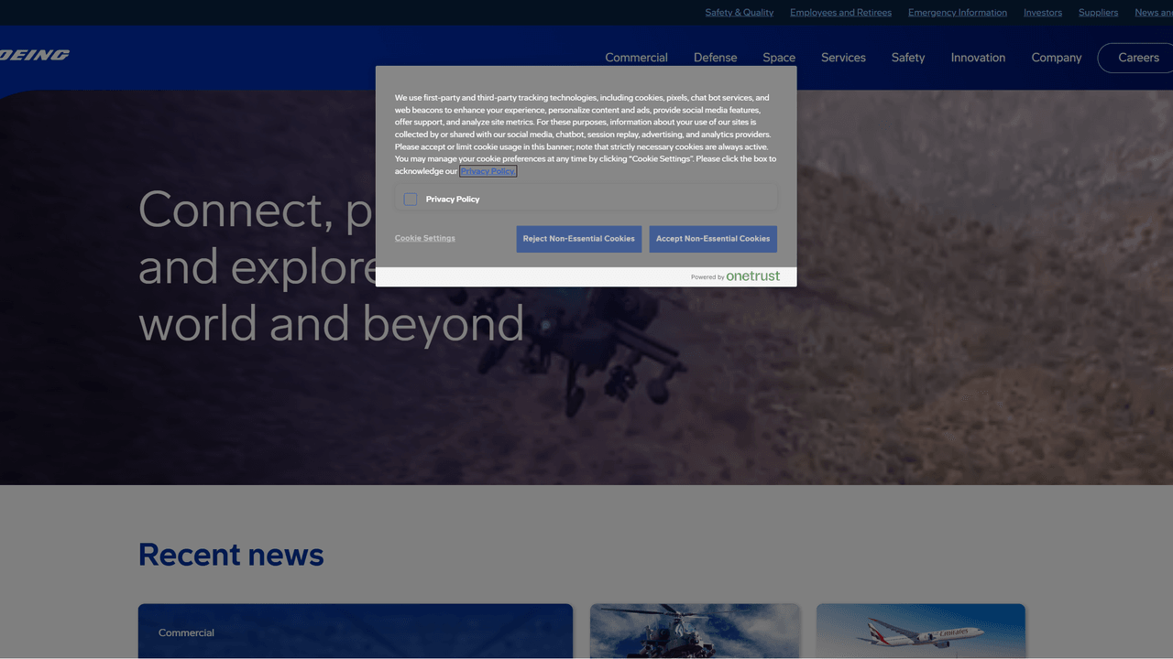Open the Safety navigation item
This screenshot has width=1173, height=659.
tap(908, 58)
